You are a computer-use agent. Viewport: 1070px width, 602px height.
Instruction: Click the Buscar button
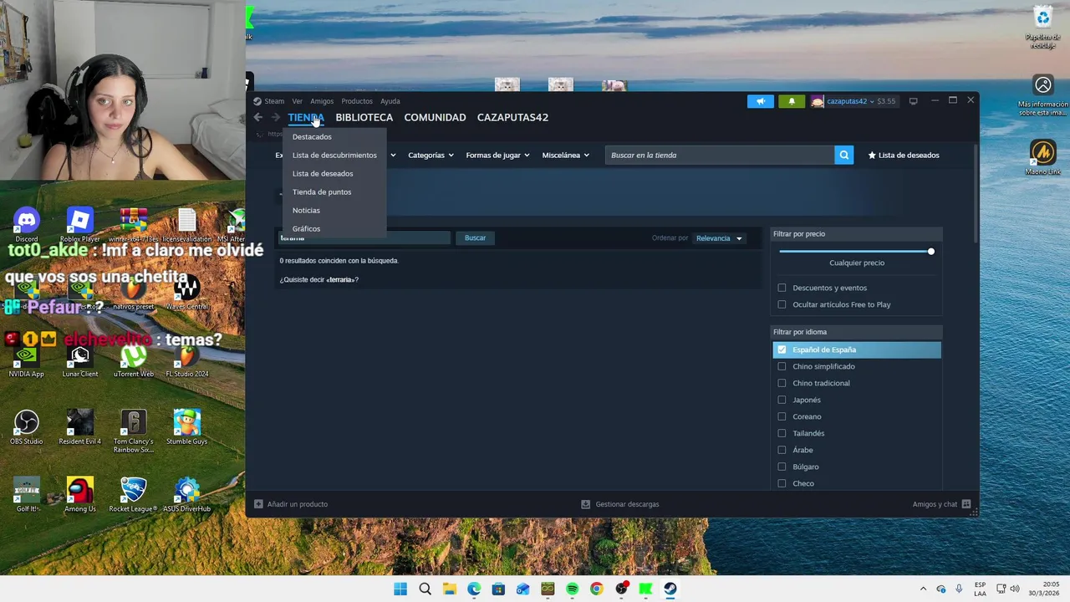coord(475,238)
